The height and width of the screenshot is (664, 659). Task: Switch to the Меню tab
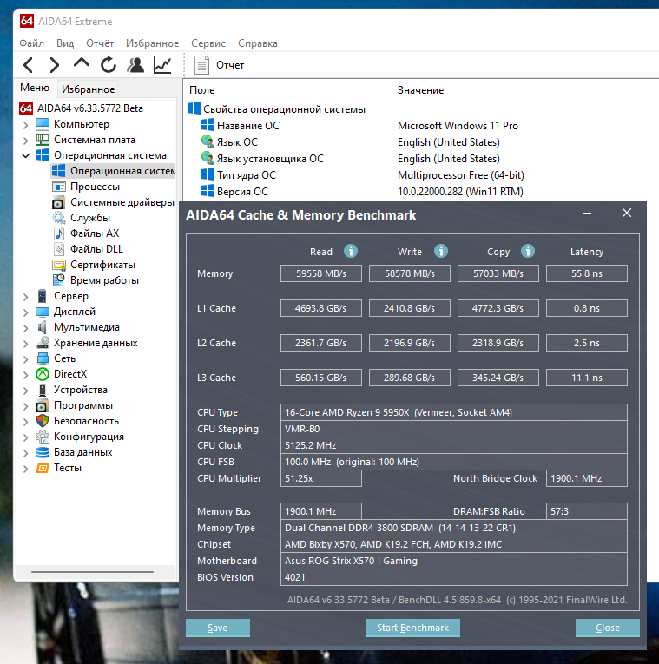pos(35,88)
